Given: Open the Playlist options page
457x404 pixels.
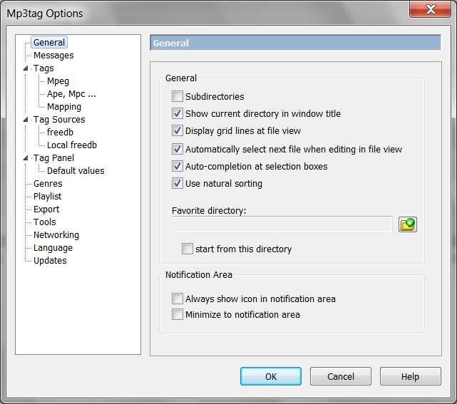Looking at the screenshot, I should tap(48, 197).
